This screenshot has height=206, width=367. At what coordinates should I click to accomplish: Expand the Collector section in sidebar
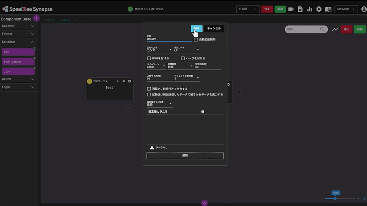[x=18, y=26]
